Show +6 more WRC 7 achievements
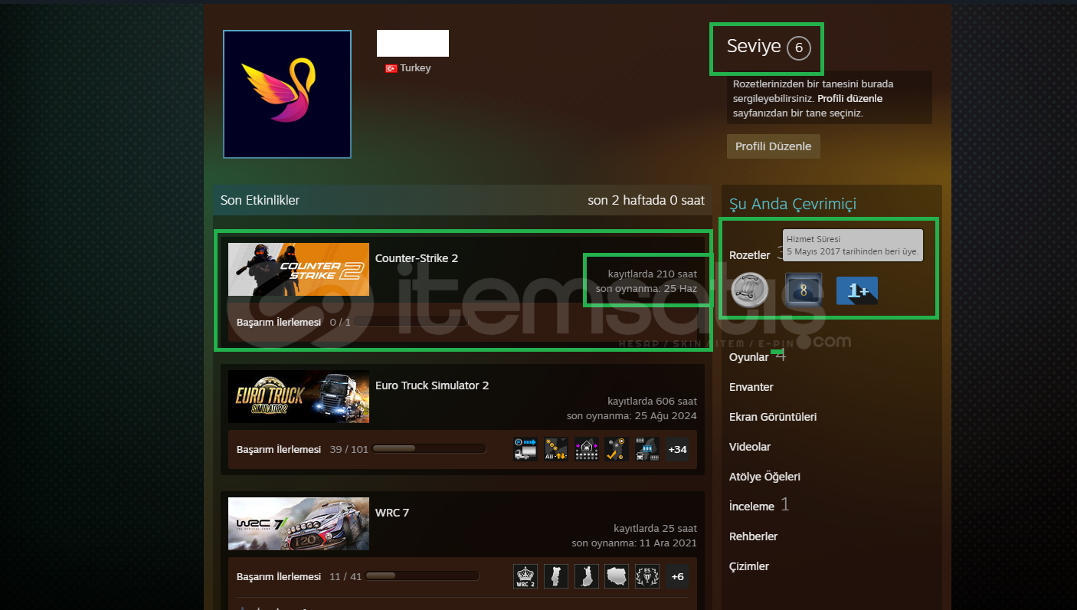 (677, 576)
